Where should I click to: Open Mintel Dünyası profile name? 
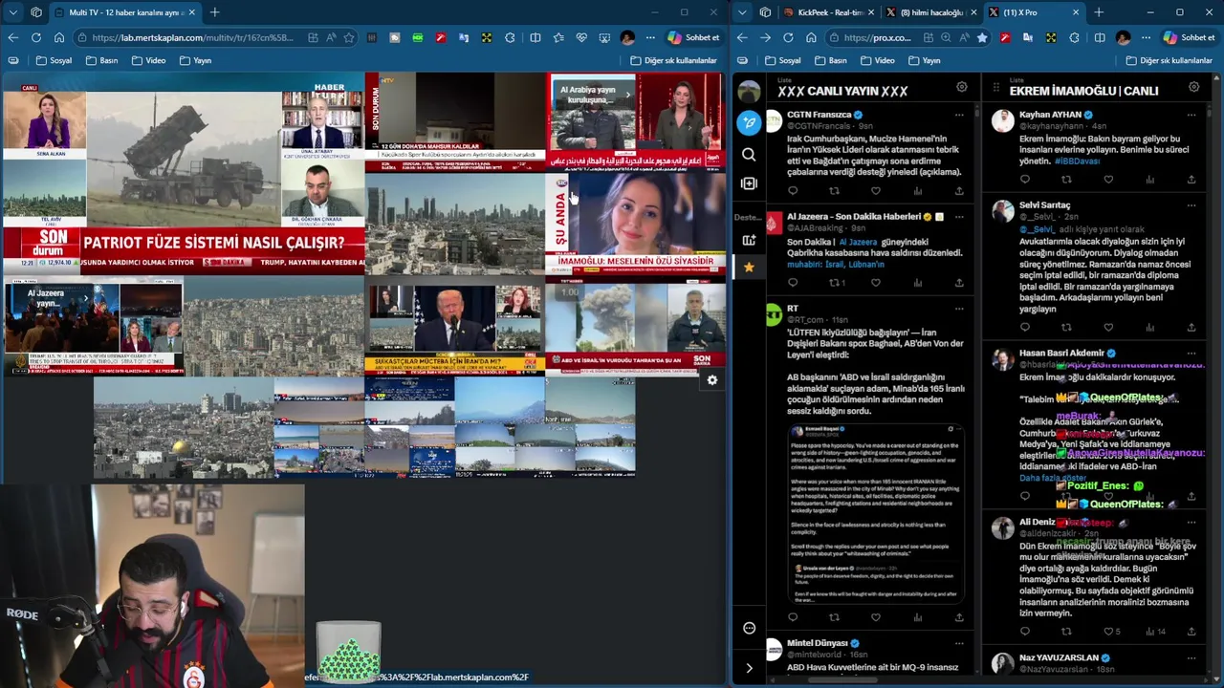coord(818,643)
